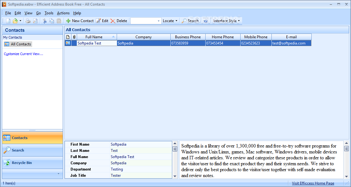Click the Paste clipboard icon
The image size is (351, 187).
click(x=59, y=21)
